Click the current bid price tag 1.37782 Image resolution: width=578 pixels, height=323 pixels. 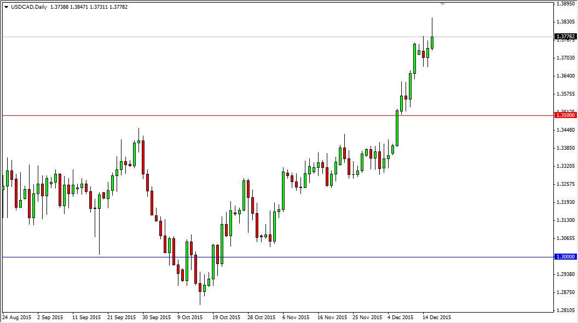pyautogui.click(x=564, y=36)
